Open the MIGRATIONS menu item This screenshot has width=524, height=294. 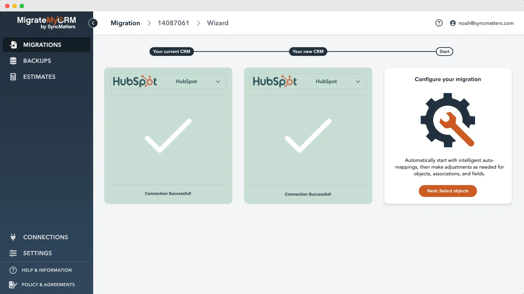point(47,45)
